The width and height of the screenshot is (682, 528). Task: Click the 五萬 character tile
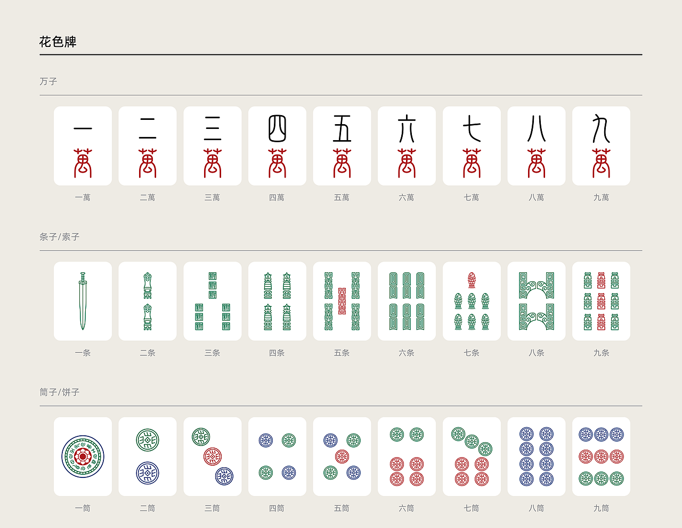pyautogui.click(x=342, y=146)
